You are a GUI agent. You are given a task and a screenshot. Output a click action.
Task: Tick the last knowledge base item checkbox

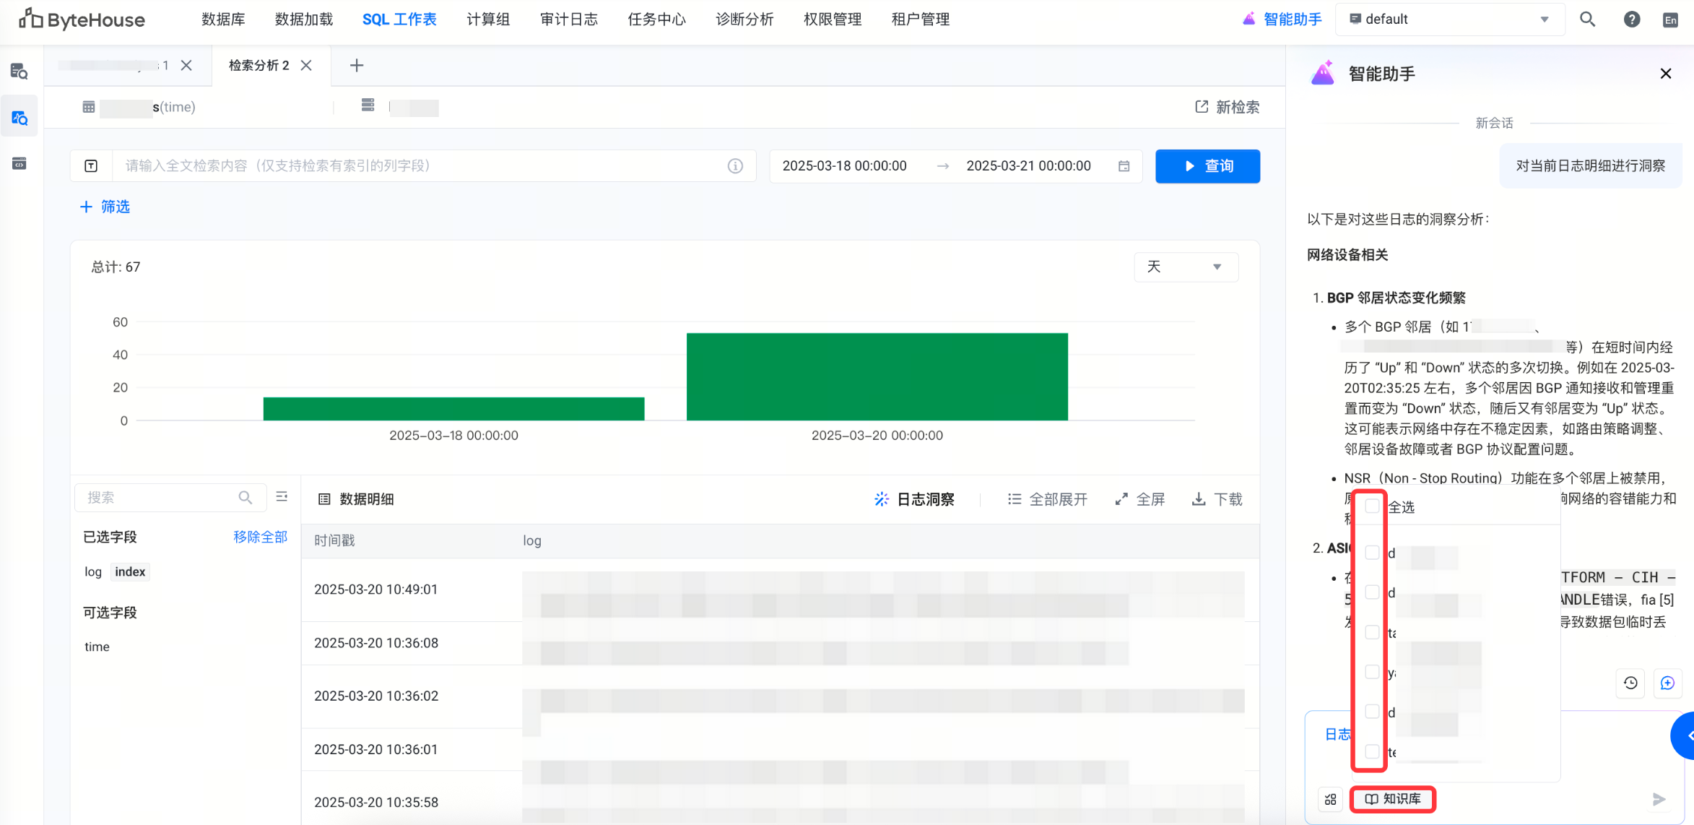tap(1372, 751)
